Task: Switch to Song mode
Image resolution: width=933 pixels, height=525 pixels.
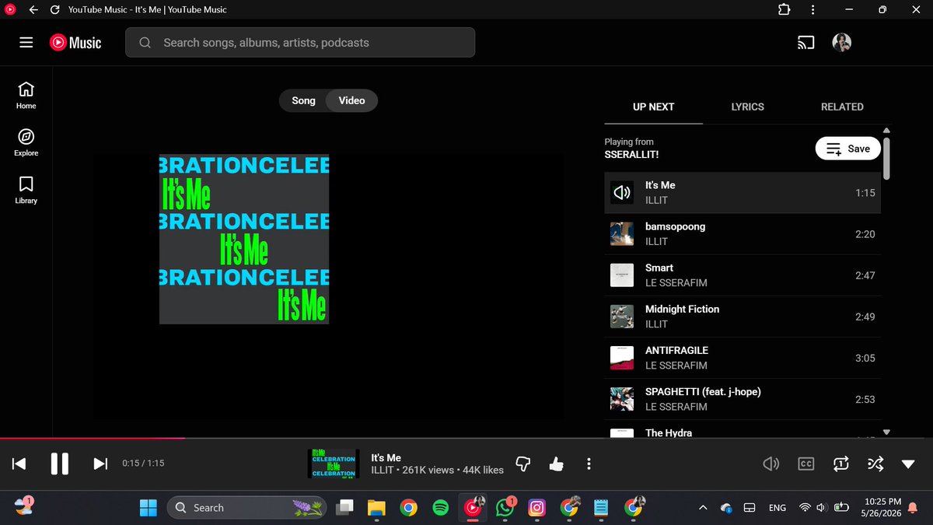Action: (x=303, y=100)
